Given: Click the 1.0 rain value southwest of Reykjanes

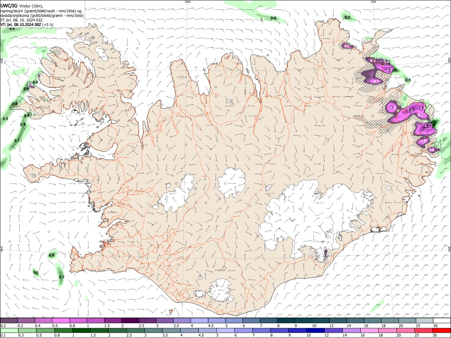Looking at the screenshot, I should point(36,273).
